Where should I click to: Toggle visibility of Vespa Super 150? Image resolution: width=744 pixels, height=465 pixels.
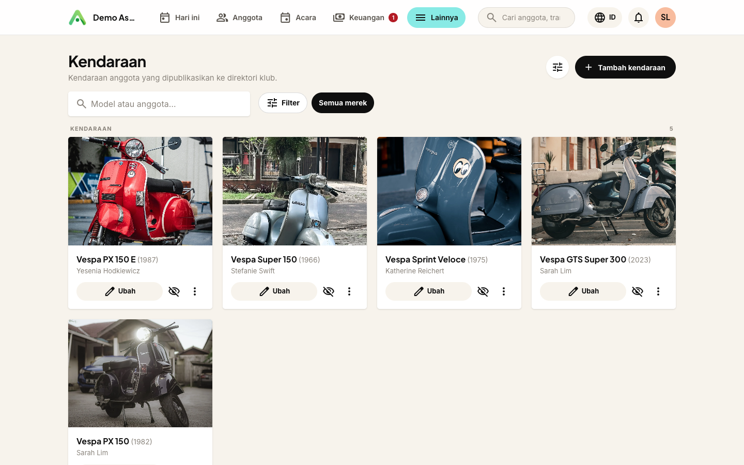(329, 291)
